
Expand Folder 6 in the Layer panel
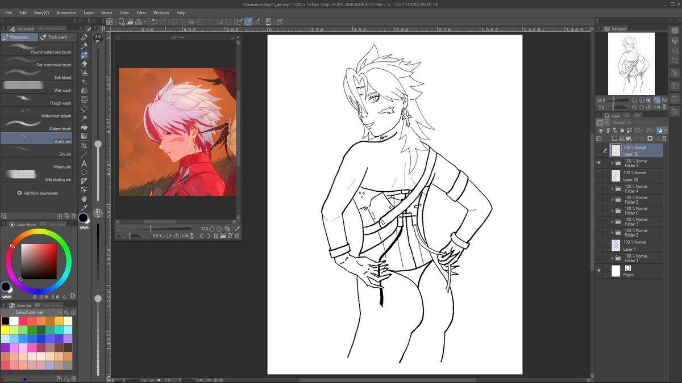click(612, 211)
